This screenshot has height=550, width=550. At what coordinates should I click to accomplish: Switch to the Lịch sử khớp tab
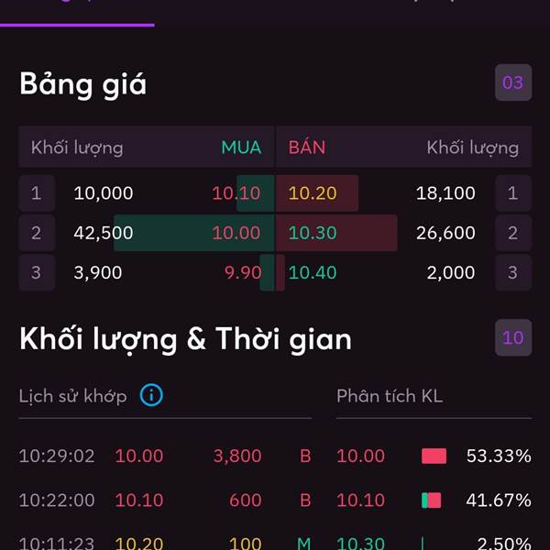pyautogui.click(x=73, y=396)
